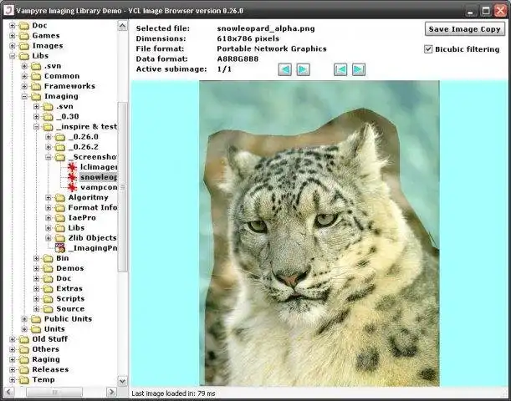511x401 pixels.
Task: Click the vertical scrollbar thumb of tree
Action: (123, 187)
